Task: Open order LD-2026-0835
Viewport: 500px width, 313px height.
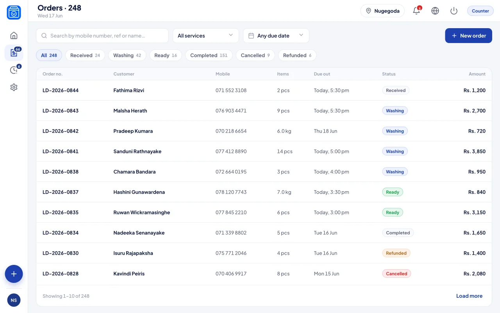Action: coord(61,212)
